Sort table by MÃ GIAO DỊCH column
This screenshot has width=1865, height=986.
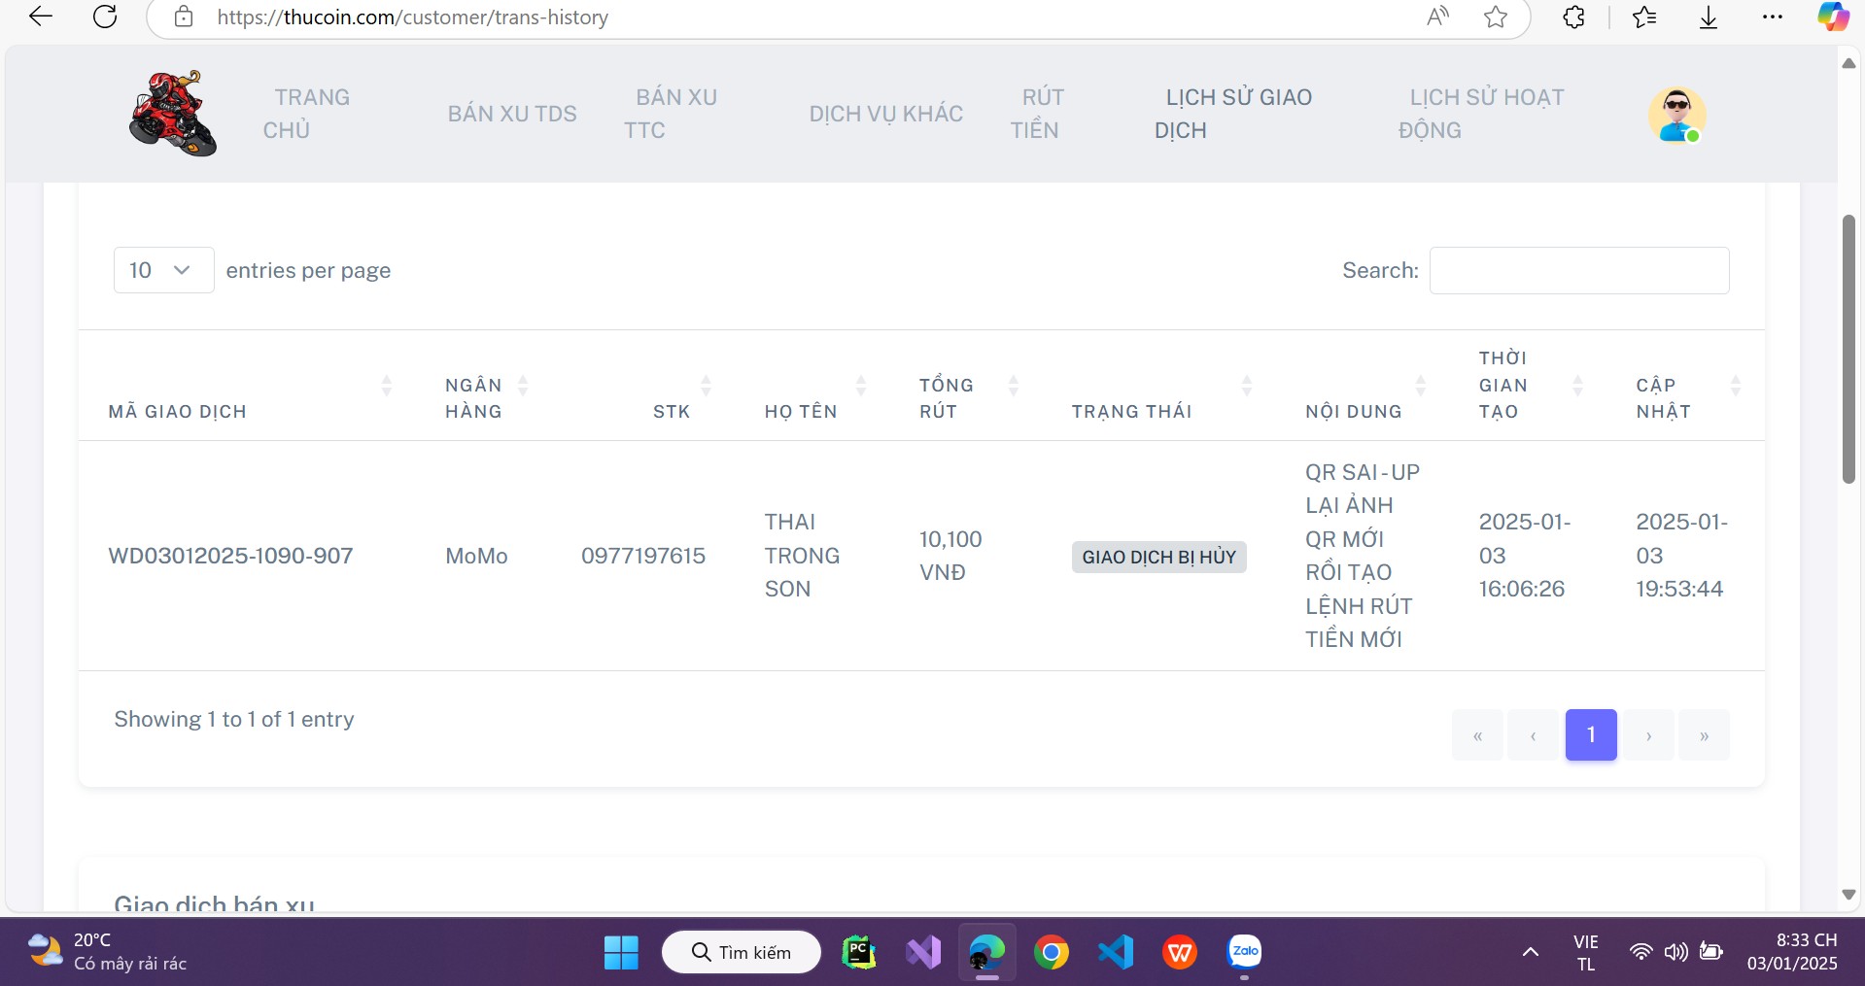(x=178, y=411)
